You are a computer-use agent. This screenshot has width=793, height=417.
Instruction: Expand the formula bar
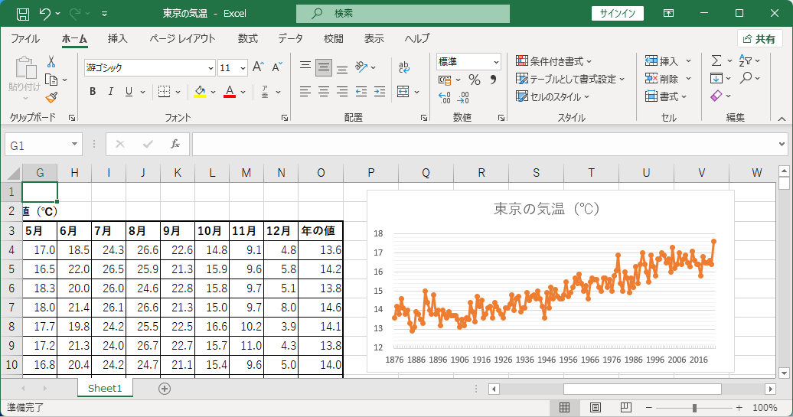click(x=782, y=145)
